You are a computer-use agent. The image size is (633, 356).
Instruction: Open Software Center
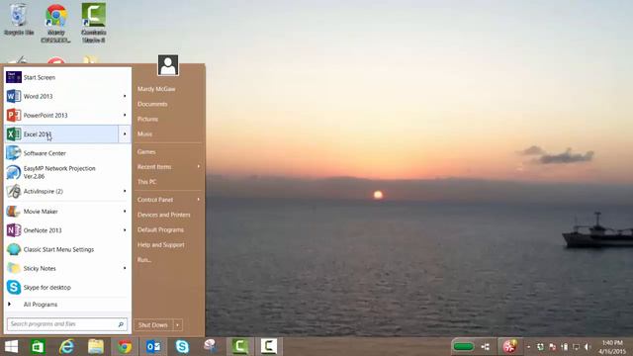67,153
